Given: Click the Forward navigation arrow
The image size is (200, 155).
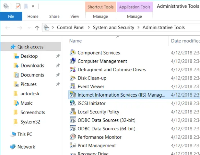Looking at the screenshot, I should (20, 28).
